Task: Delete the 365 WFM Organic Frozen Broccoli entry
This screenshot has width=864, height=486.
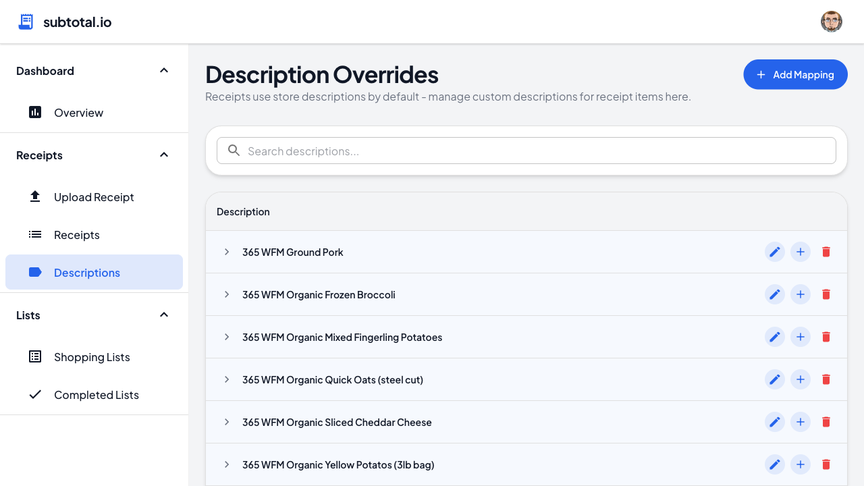Action: 826,294
